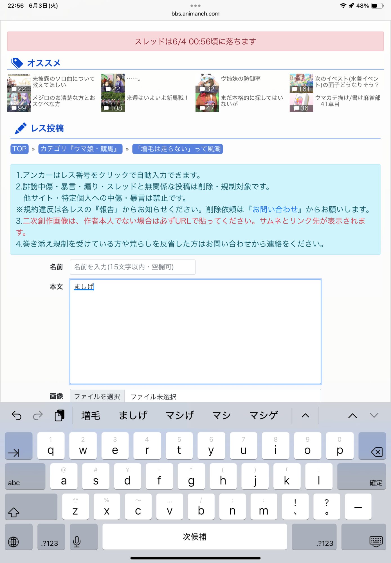391x563 pixels.
Task: Tap the 確定 confirm key
Action: click(361, 476)
